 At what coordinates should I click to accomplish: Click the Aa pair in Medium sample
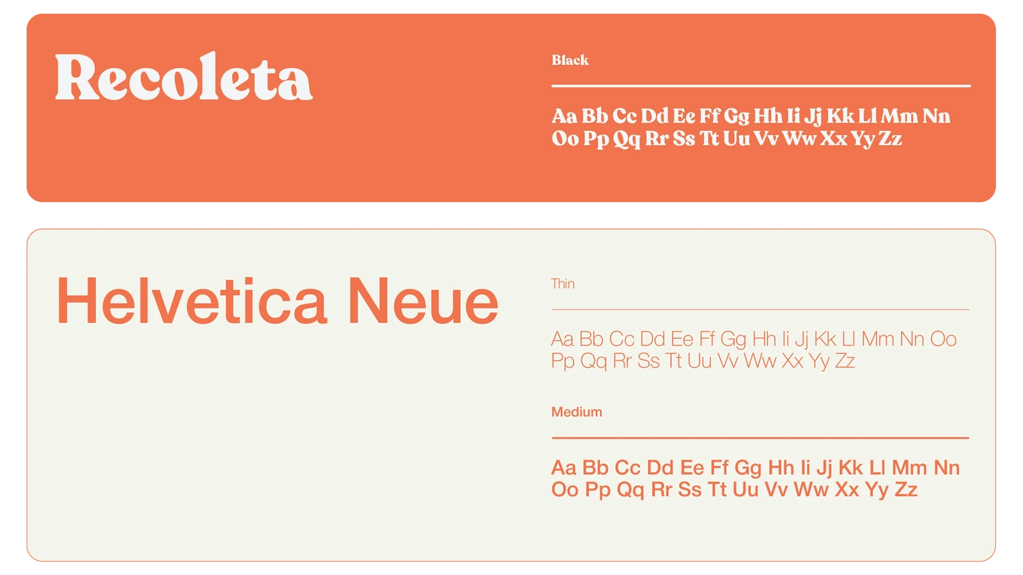pyautogui.click(x=564, y=468)
